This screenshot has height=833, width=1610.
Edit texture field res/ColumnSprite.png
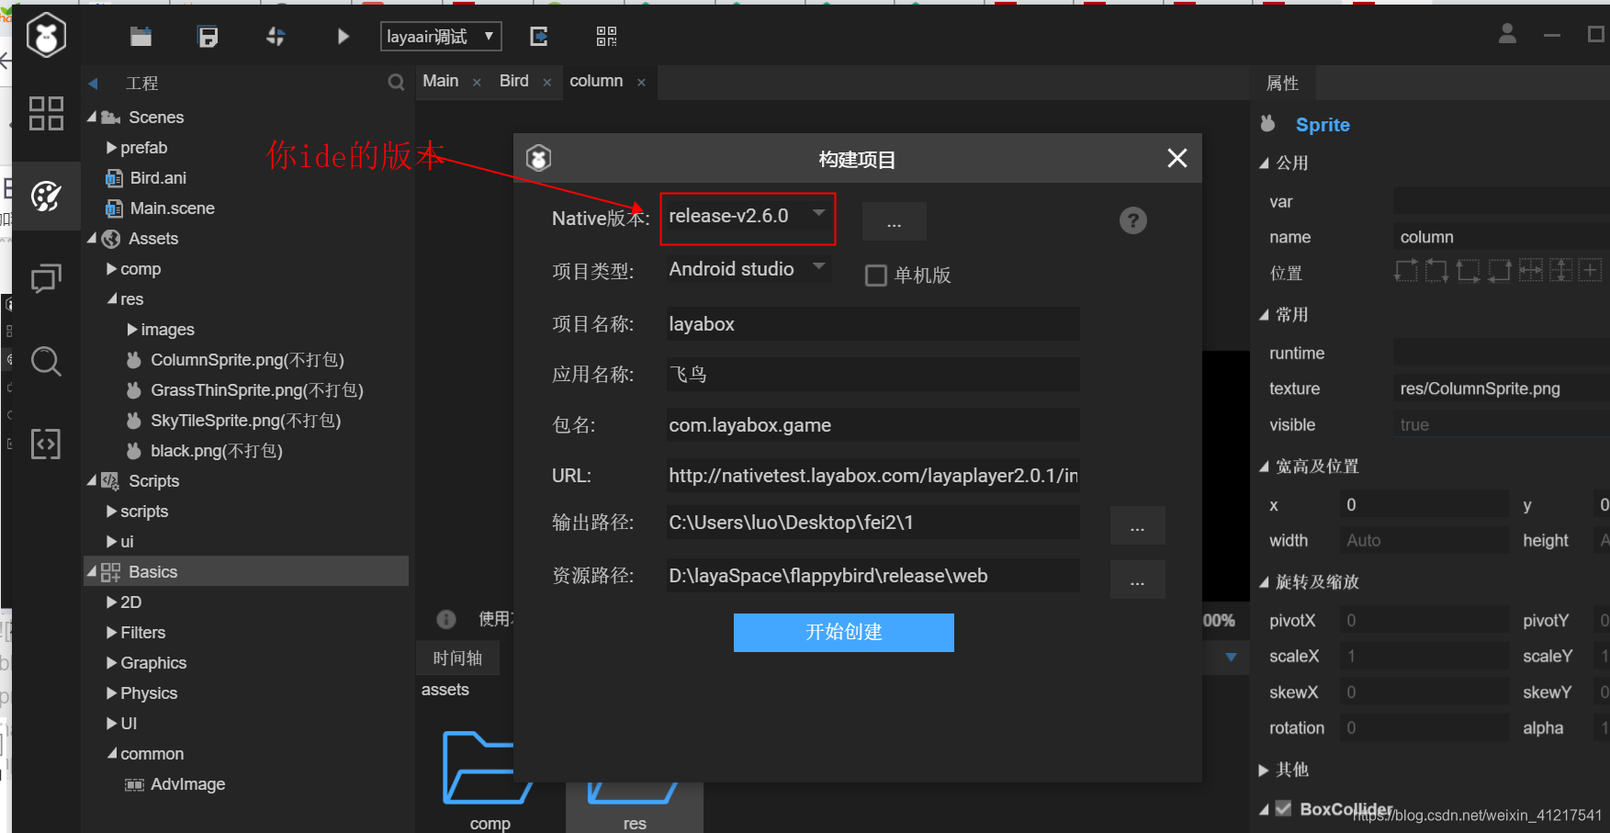(1502, 388)
